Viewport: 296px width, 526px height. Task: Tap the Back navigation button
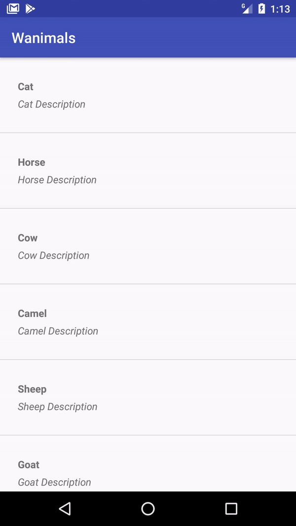coord(65,508)
